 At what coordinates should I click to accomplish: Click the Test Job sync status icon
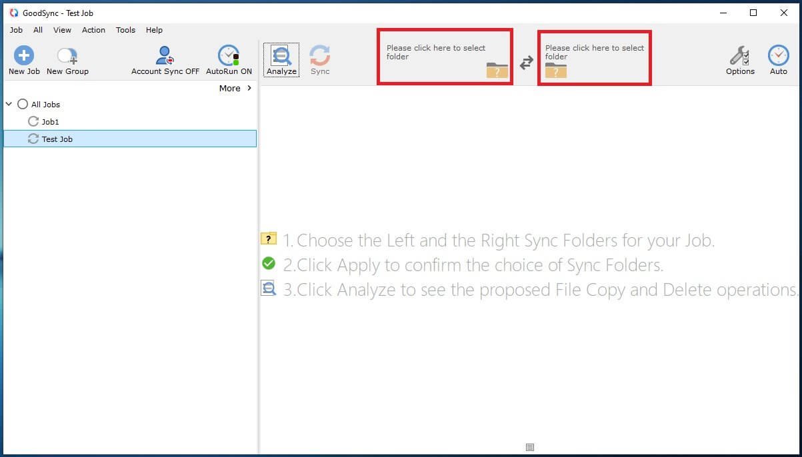33,139
